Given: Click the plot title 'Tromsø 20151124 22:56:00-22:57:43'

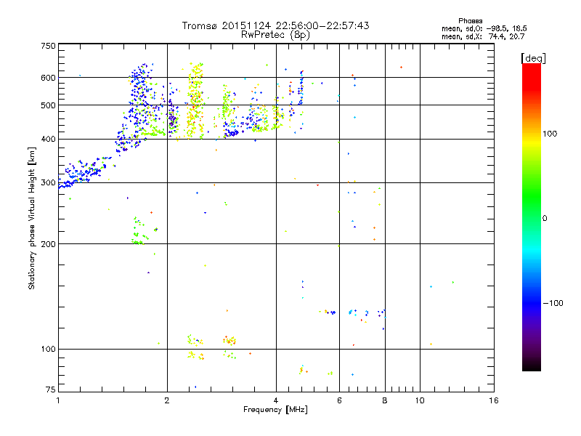Looking at the screenshot, I should pyautogui.click(x=275, y=25).
